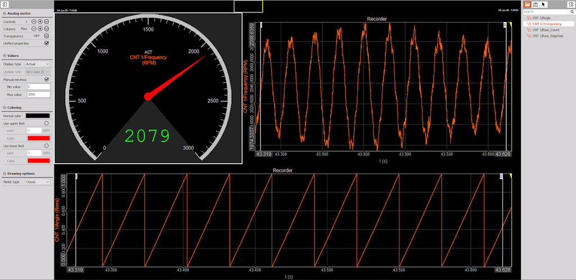Open the upper limit red color swatch
Screen dimensions: 576x280
(x=38, y=138)
